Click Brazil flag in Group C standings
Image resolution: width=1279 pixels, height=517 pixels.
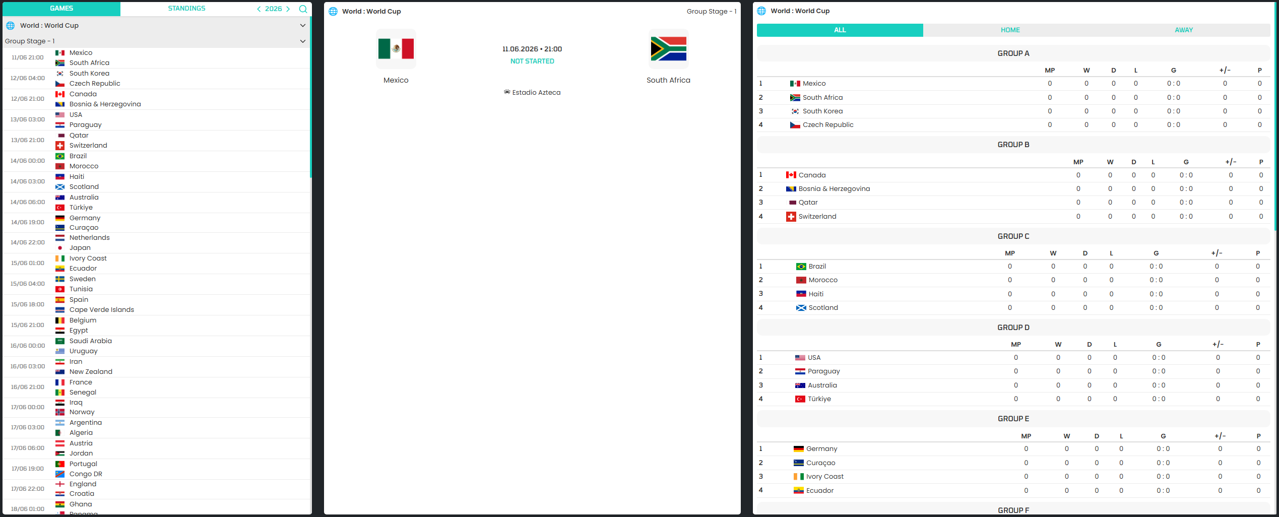click(801, 267)
